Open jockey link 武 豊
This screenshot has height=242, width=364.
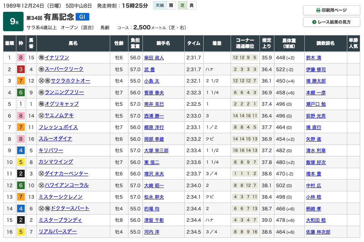[149, 70]
